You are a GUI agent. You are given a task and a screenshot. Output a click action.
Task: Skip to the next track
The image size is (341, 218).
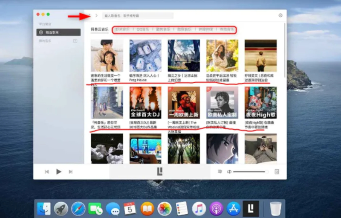(70, 171)
